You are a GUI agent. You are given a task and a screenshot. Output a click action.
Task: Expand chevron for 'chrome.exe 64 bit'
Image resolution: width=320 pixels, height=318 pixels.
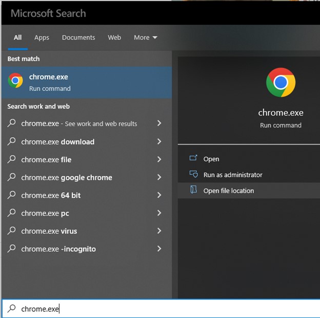click(x=159, y=195)
